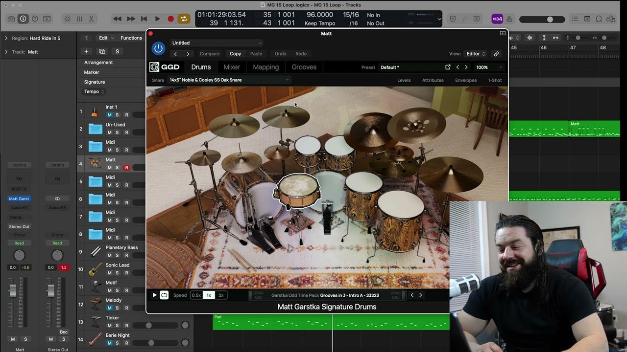Click the red Record button

[x=170, y=19]
